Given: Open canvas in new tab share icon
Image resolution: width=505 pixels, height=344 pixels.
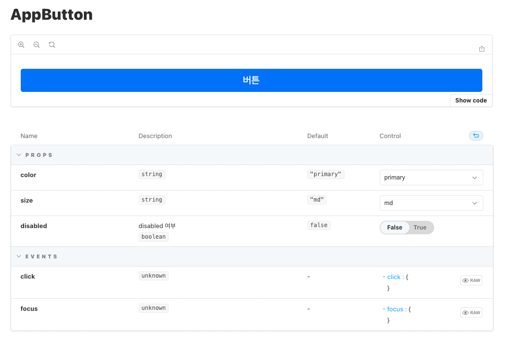Looking at the screenshot, I should click(x=482, y=49).
